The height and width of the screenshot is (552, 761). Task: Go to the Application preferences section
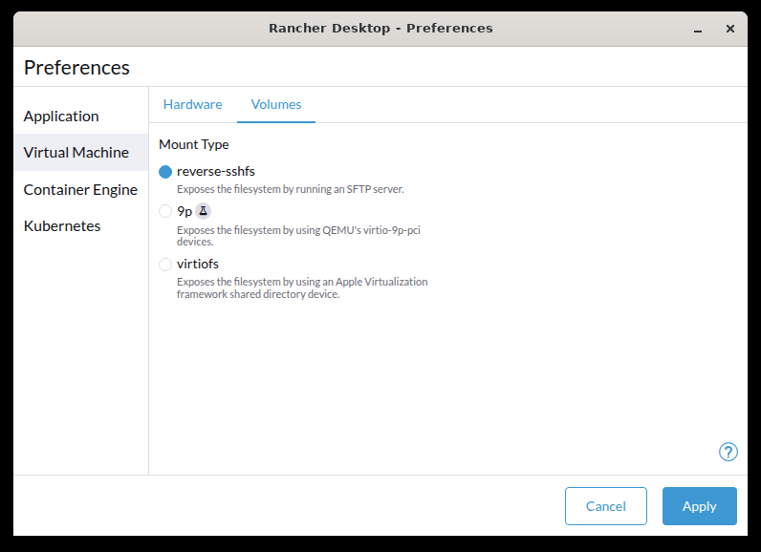tap(61, 117)
